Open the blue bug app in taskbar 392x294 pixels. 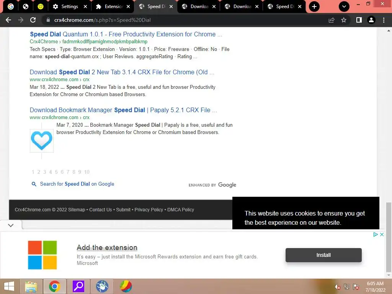click(102, 286)
